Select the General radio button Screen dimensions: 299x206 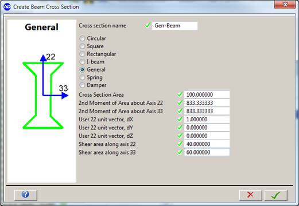tap(82, 70)
